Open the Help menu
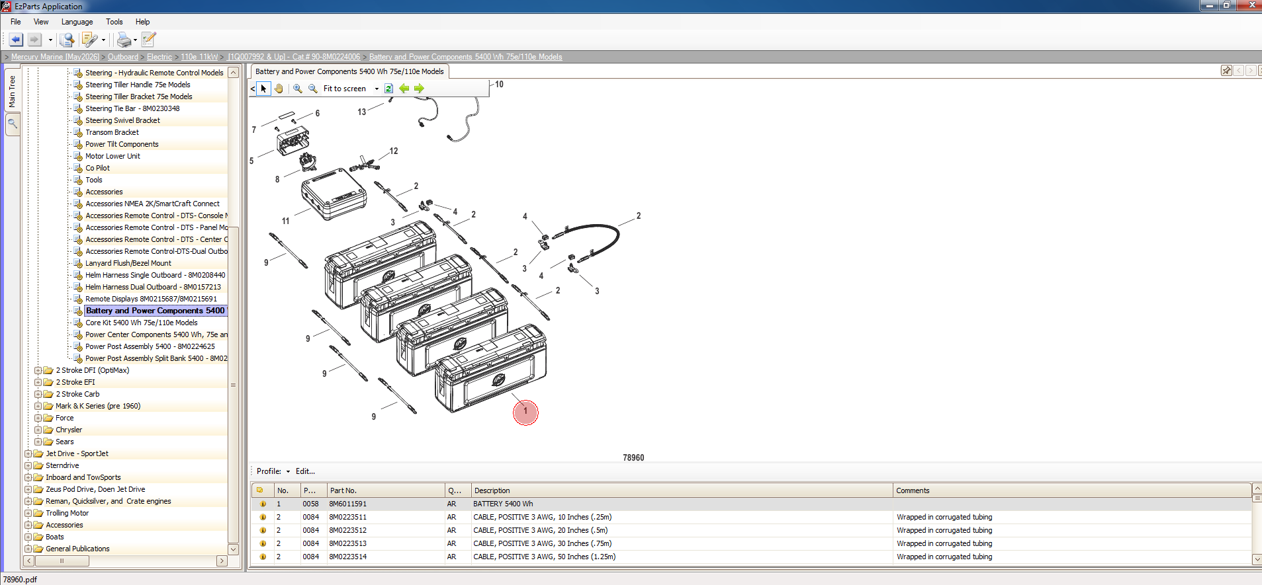The width and height of the screenshot is (1262, 585). pyautogui.click(x=142, y=22)
